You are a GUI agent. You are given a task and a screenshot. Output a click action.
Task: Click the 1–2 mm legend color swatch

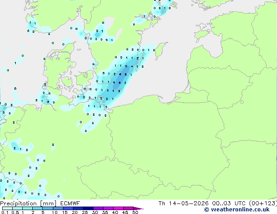28,208
